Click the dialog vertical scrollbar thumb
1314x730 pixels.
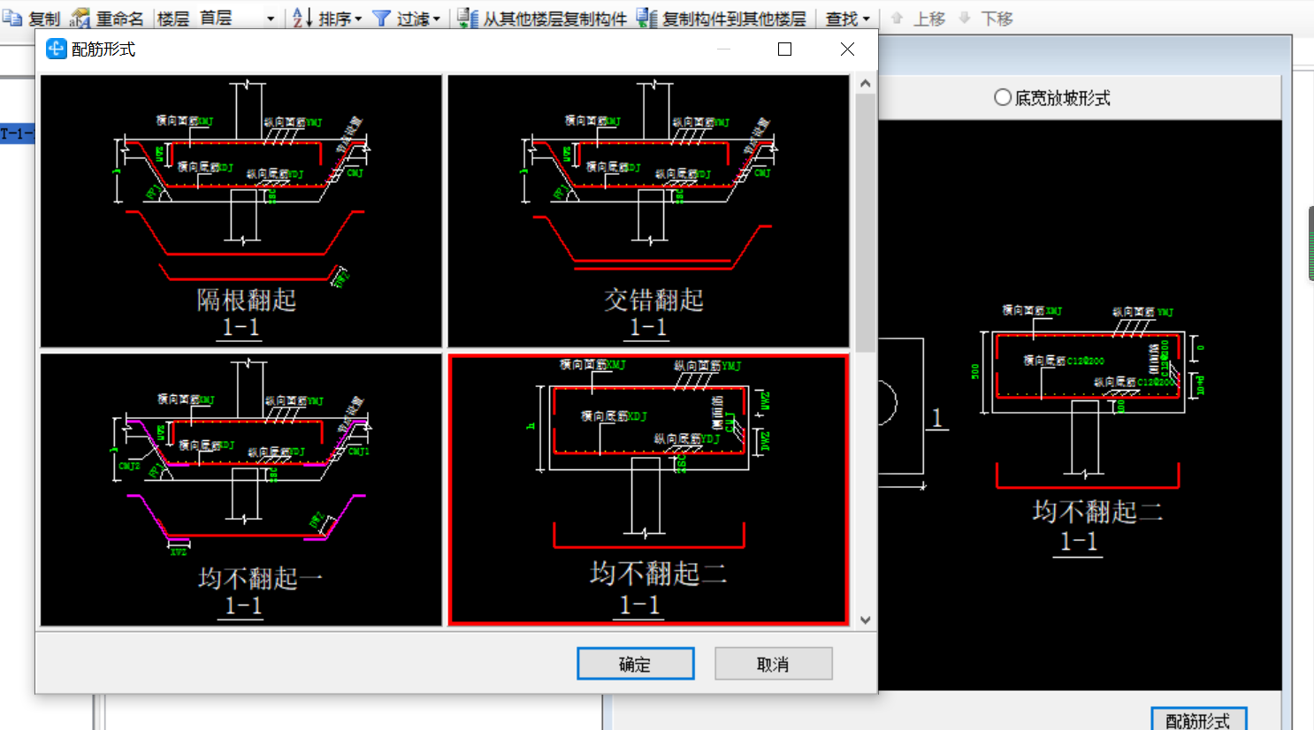(x=865, y=221)
